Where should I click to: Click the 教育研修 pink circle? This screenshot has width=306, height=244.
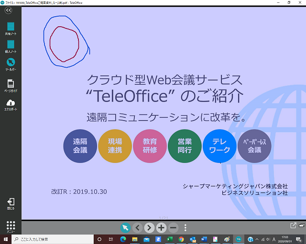coord(150,146)
